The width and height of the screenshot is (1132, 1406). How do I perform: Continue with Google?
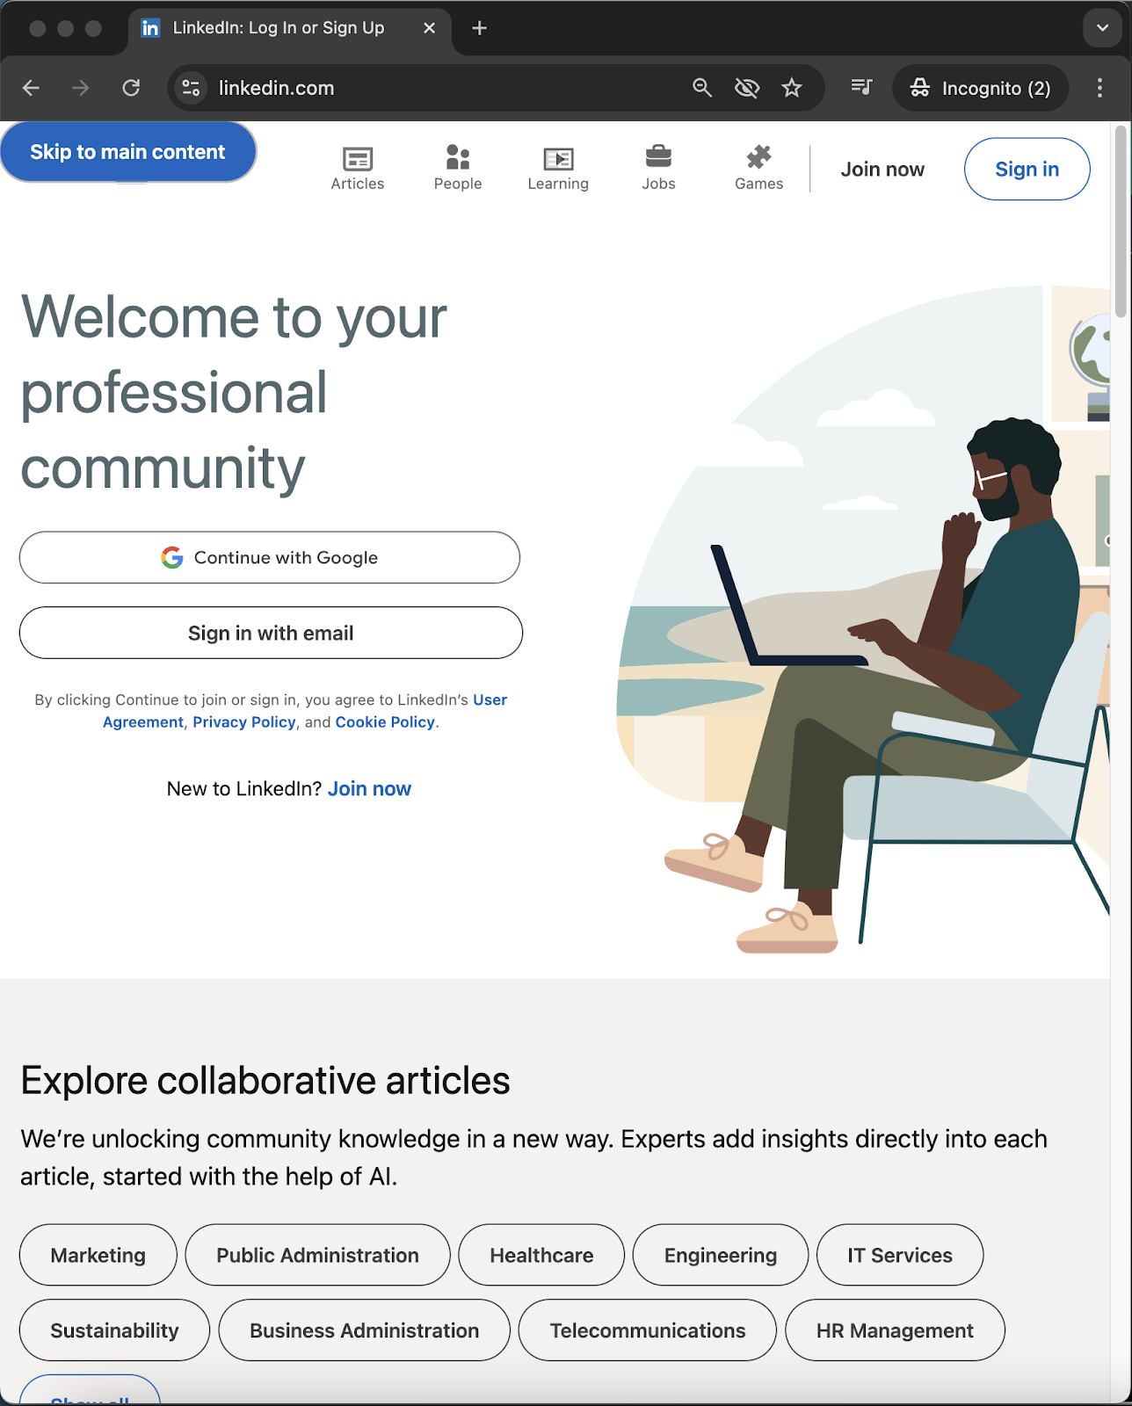270,557
